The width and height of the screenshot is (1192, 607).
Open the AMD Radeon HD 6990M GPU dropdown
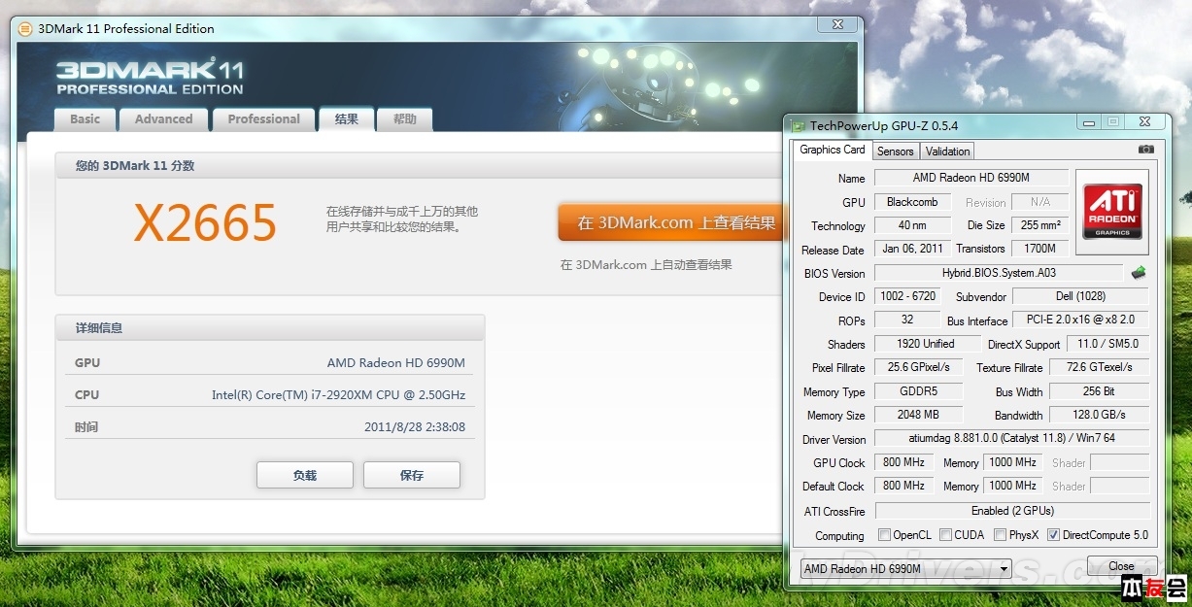point(905,568)
